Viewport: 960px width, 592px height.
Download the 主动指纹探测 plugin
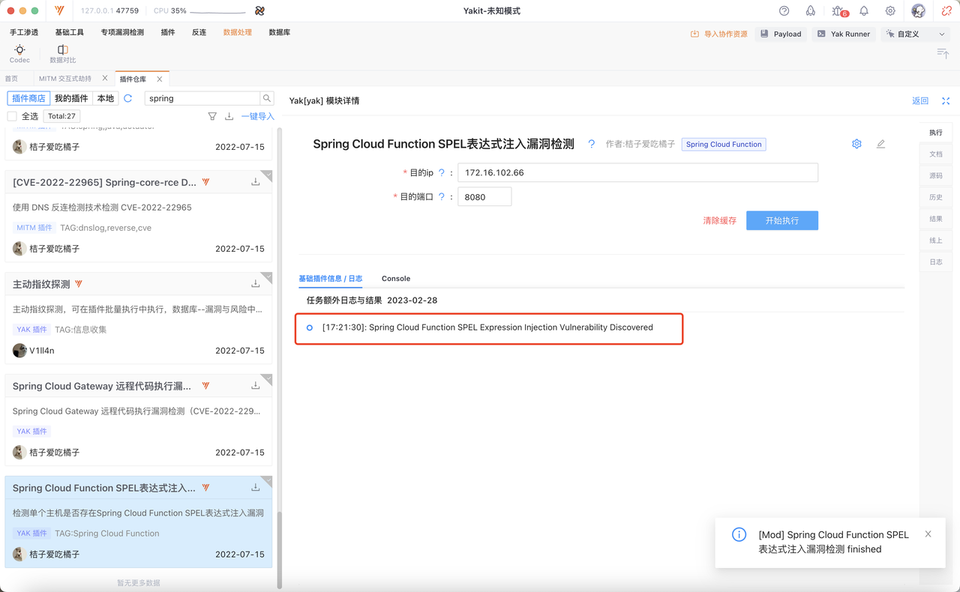tap(256, 284)
